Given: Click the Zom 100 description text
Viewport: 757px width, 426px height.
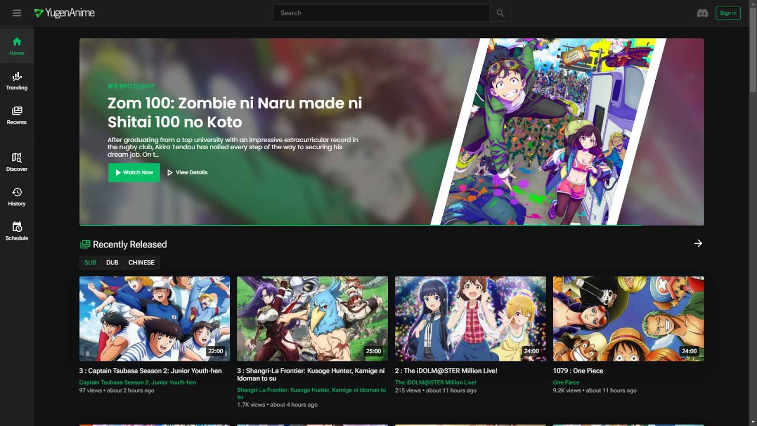Looking at the screenshot, I should point(233,147).
